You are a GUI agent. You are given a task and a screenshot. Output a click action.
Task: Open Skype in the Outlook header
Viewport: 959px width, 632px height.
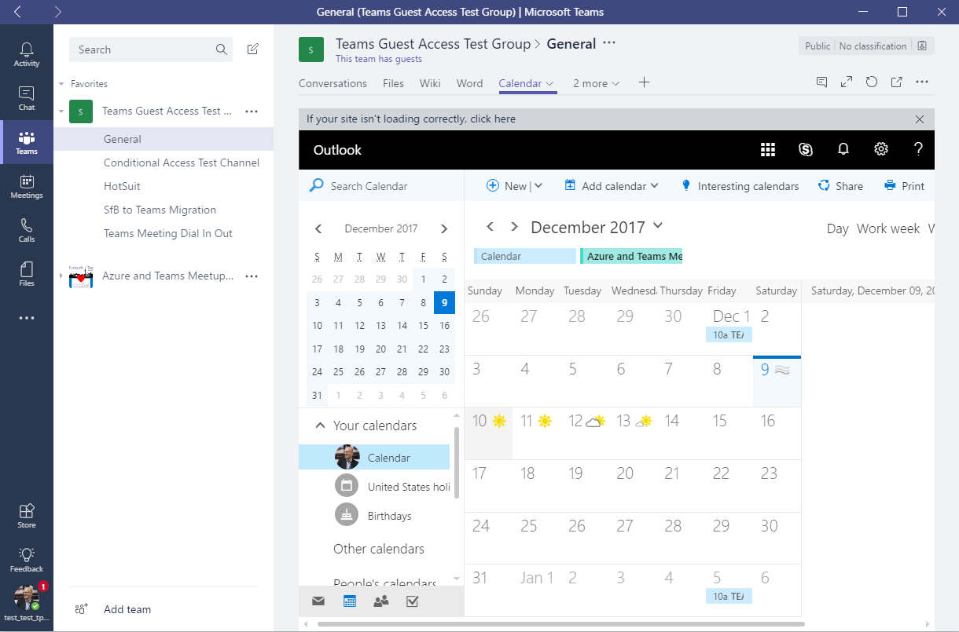806,150
